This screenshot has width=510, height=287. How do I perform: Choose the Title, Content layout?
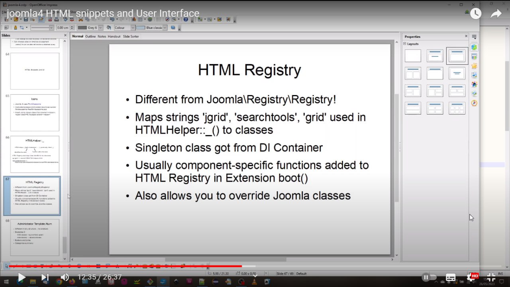[x=457, y=56]
